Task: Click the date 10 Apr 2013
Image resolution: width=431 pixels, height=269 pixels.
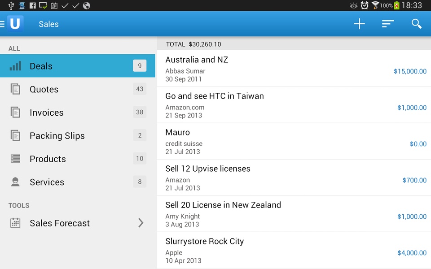Action: (x=183, y=260)
